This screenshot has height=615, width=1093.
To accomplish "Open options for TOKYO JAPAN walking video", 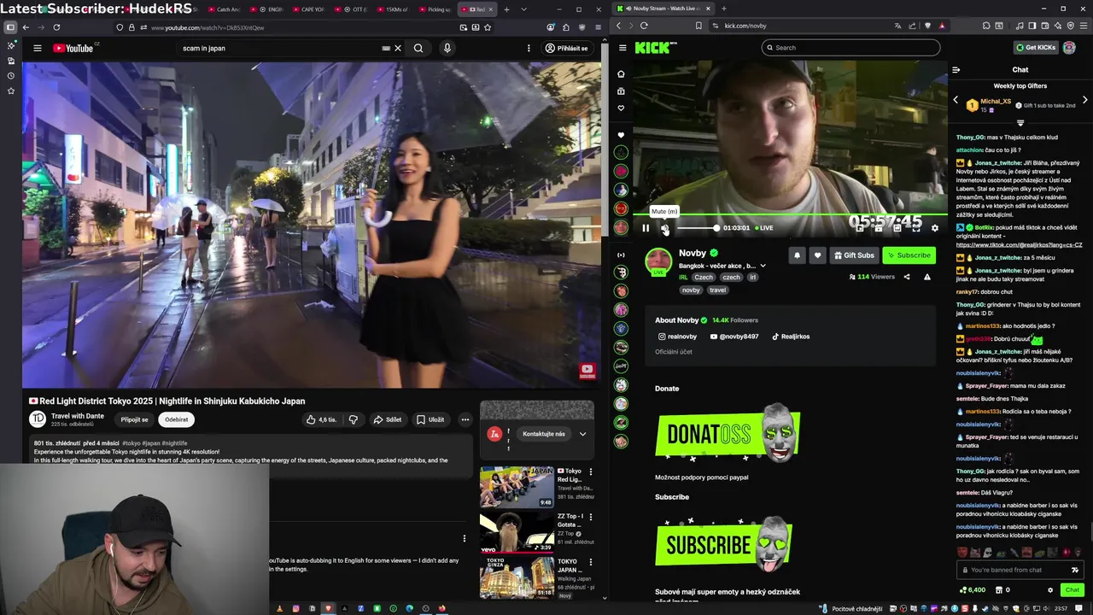I will point(590,562).
